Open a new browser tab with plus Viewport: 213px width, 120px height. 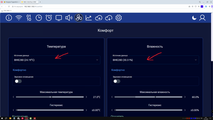[40, 2]
